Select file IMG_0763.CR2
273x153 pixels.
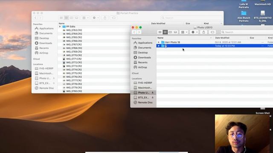coord(74,30)
